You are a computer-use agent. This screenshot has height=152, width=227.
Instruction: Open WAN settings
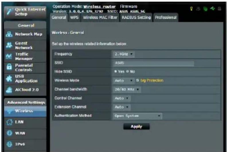tap(25, 133)
